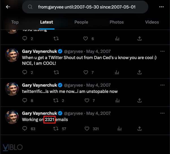Viewport: 170px width, 154px height.
Task: Open more options on the 2321 emails tweet
Action: click(x=162, y=113)
